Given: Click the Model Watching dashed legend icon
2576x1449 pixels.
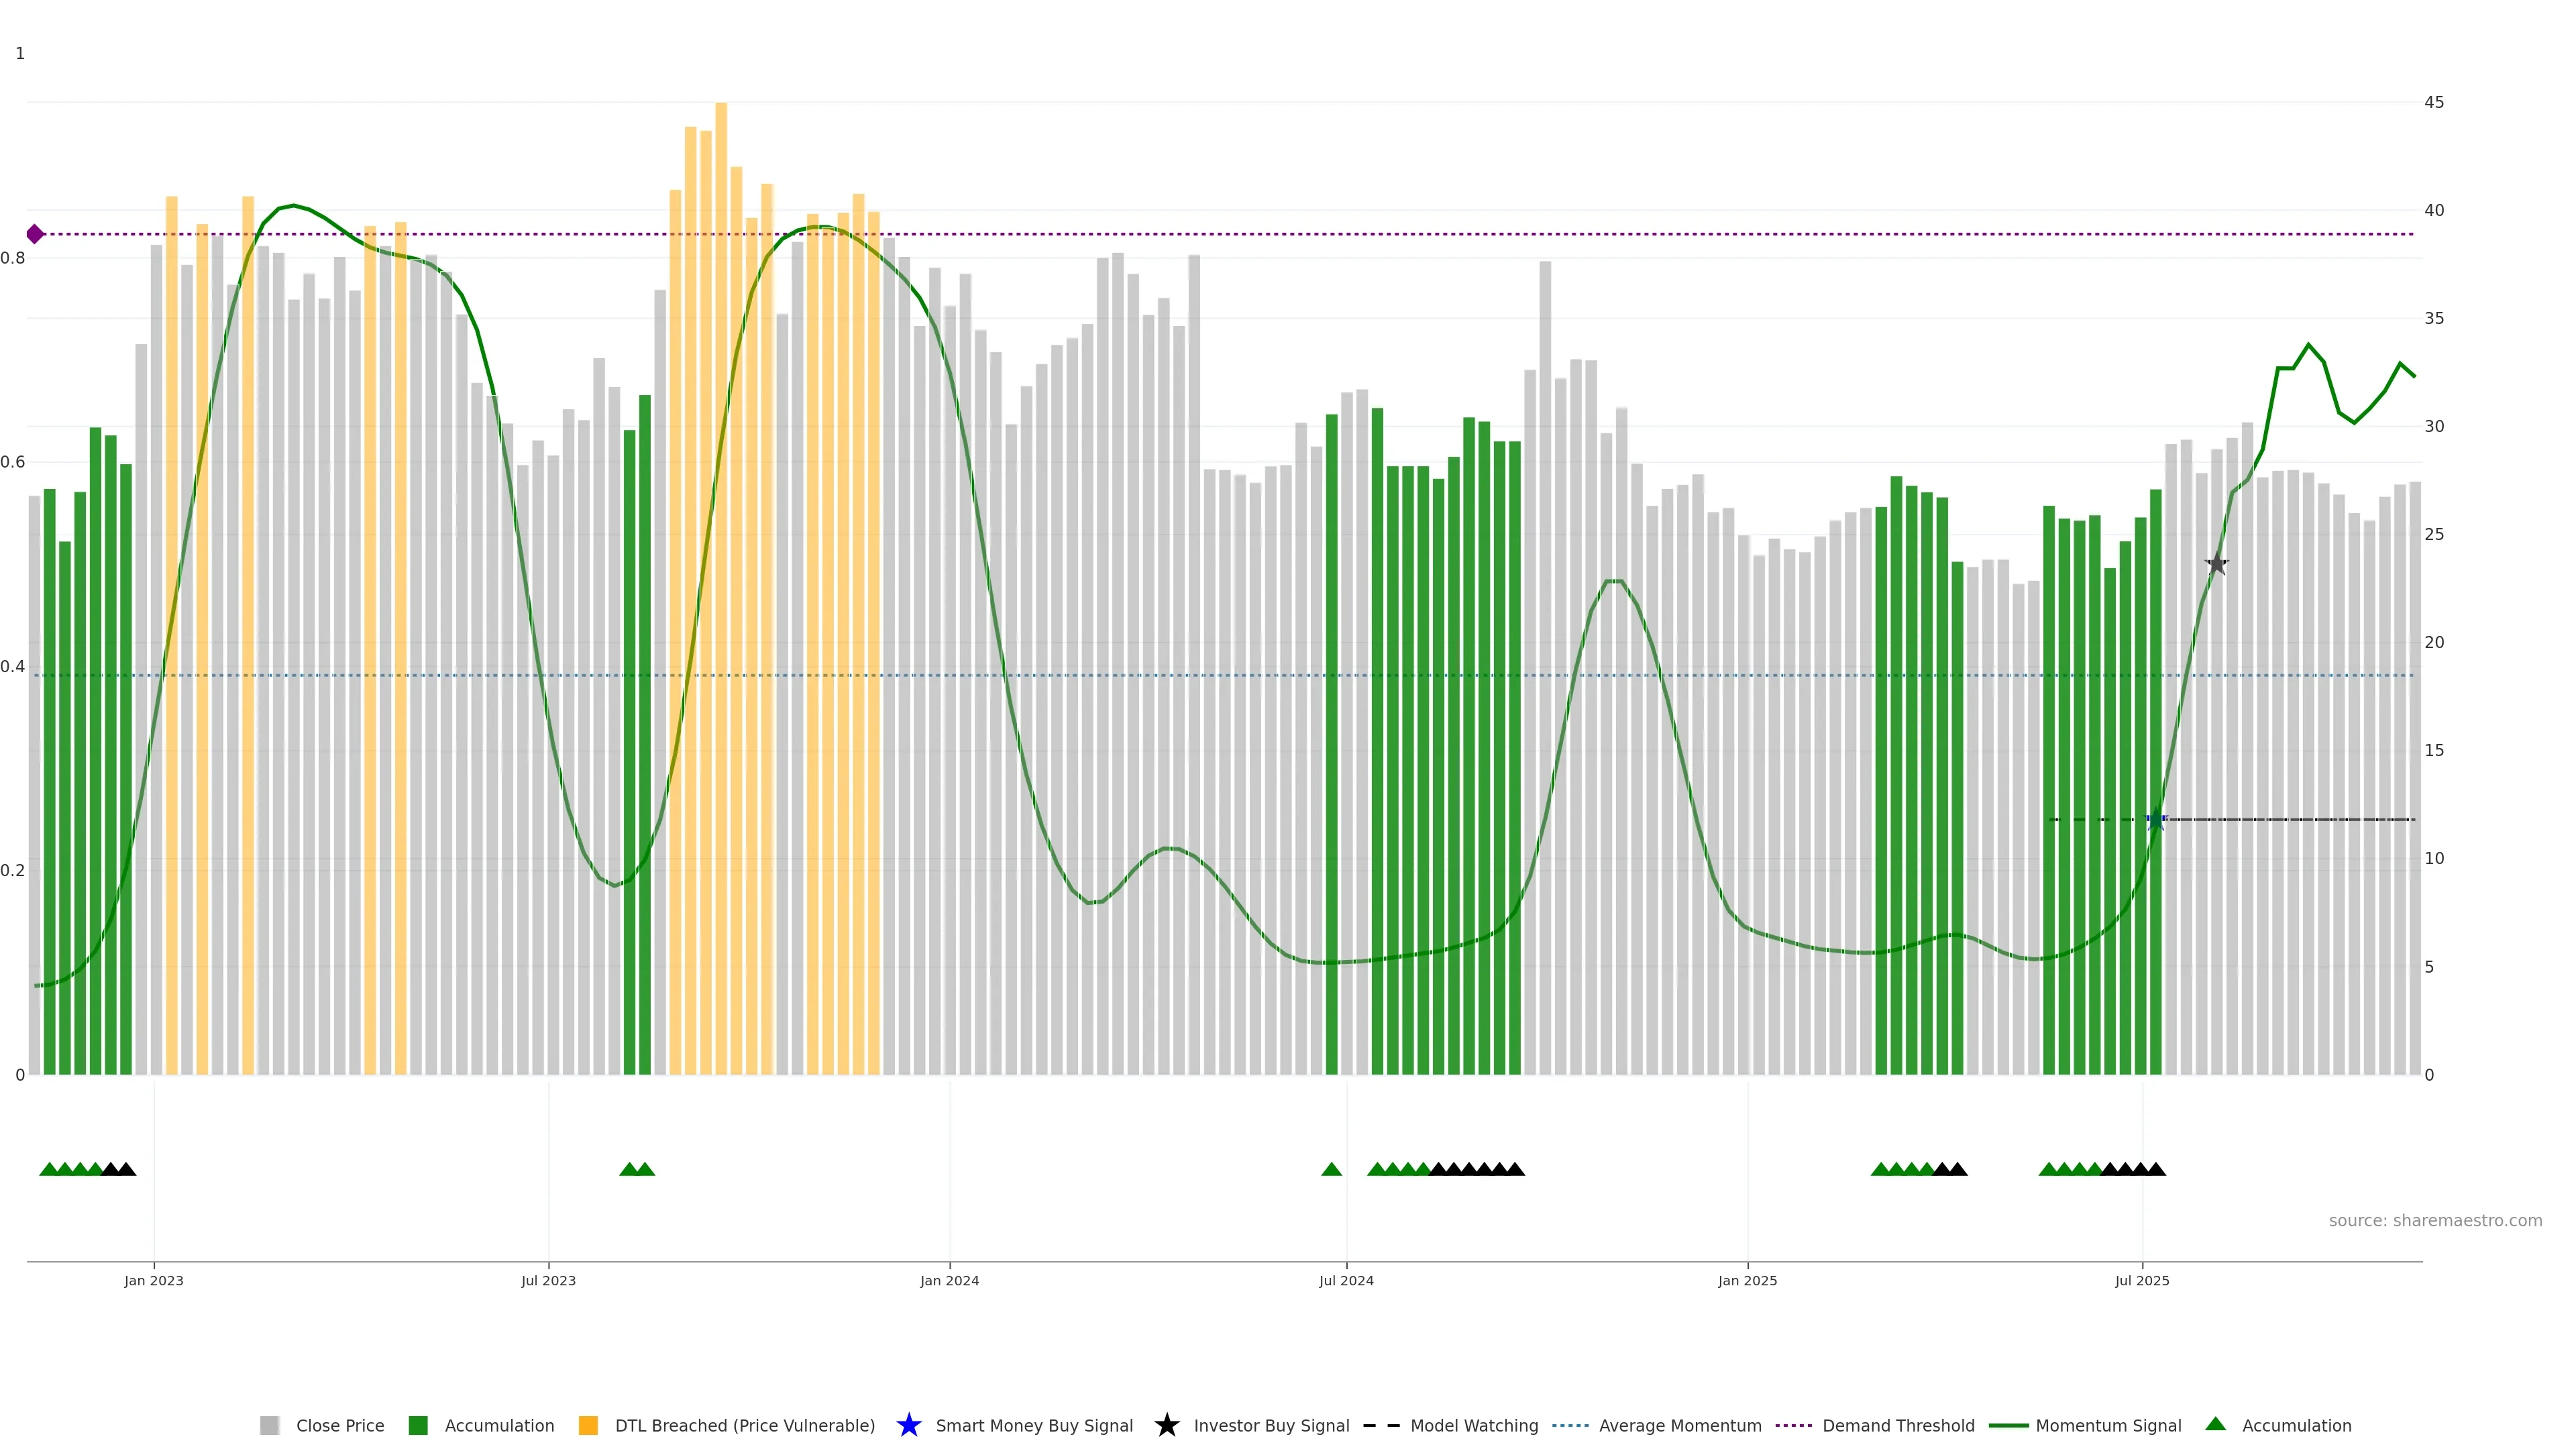Looking at the screenshot, I should tap(1381, 1425).
